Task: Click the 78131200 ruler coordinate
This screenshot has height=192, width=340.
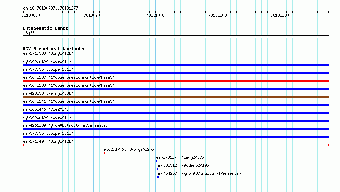Action: tap(280, 15)
